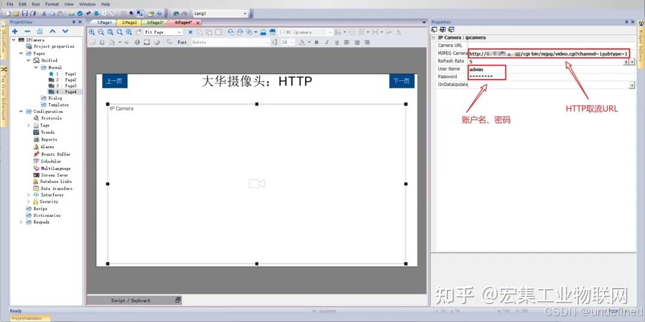Click the Italic formatting icon

pyautogui.click(x=327, y=42)
